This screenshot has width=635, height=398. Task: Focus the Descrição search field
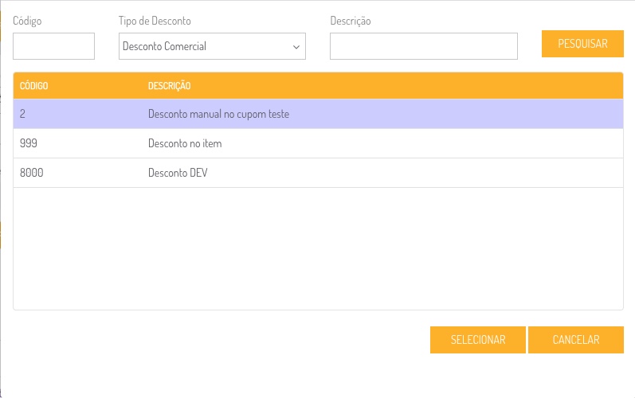[423, 46]
